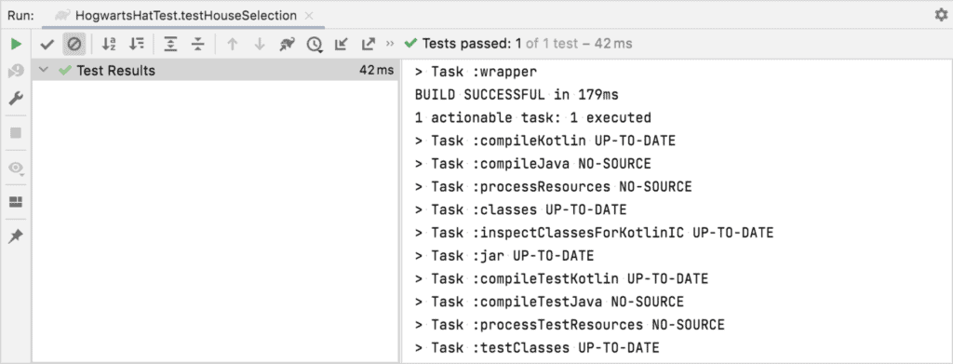The width and height of the screenshot is (953, 364).
Task: Toggle show ignored tests button
Action: coord(74,44)
